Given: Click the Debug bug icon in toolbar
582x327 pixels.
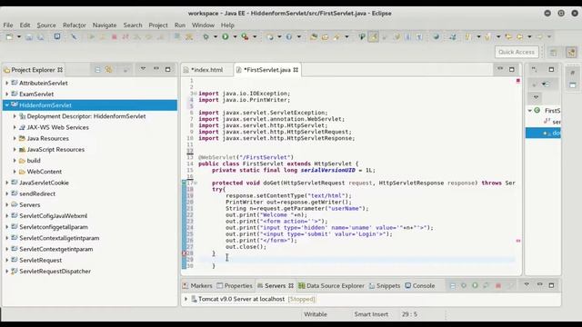Looking at the screenshot, I should (206, 36).
